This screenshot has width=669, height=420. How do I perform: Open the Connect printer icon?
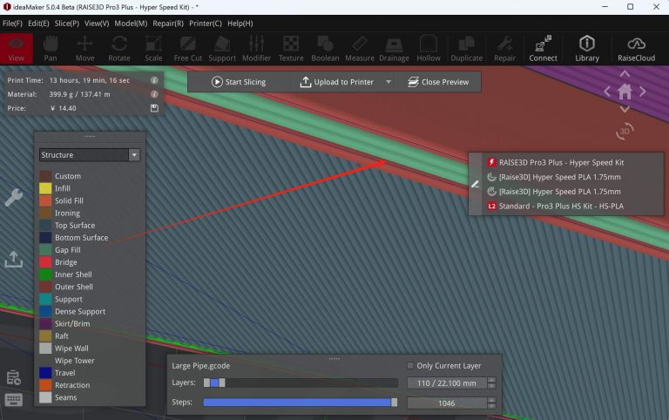544,49
